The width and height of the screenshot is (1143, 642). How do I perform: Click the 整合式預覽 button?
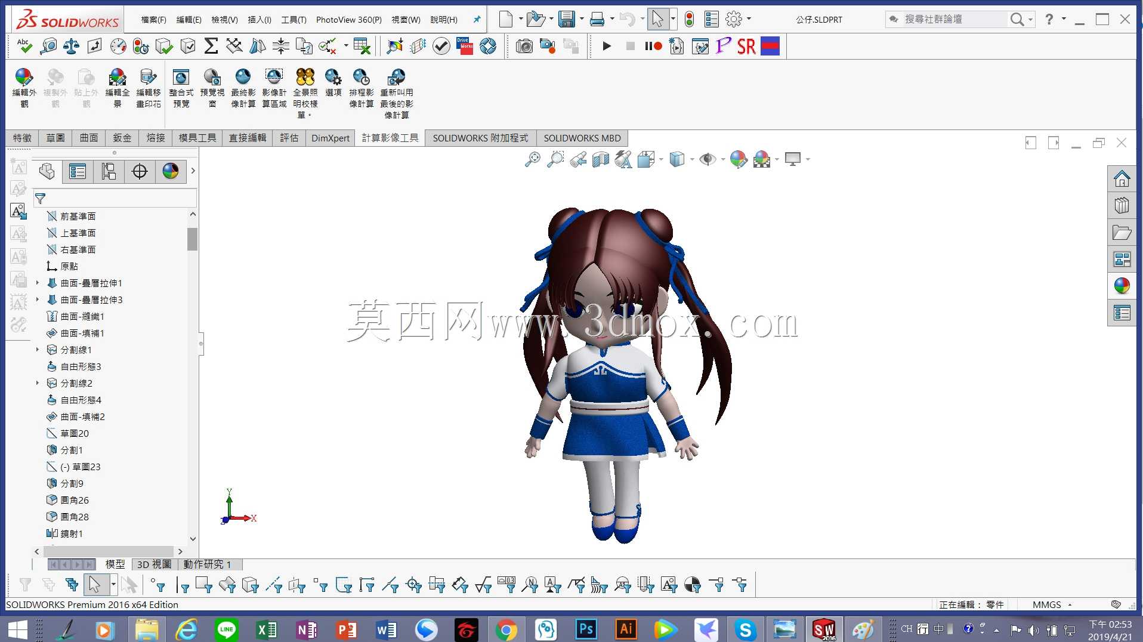click(181, 88)
